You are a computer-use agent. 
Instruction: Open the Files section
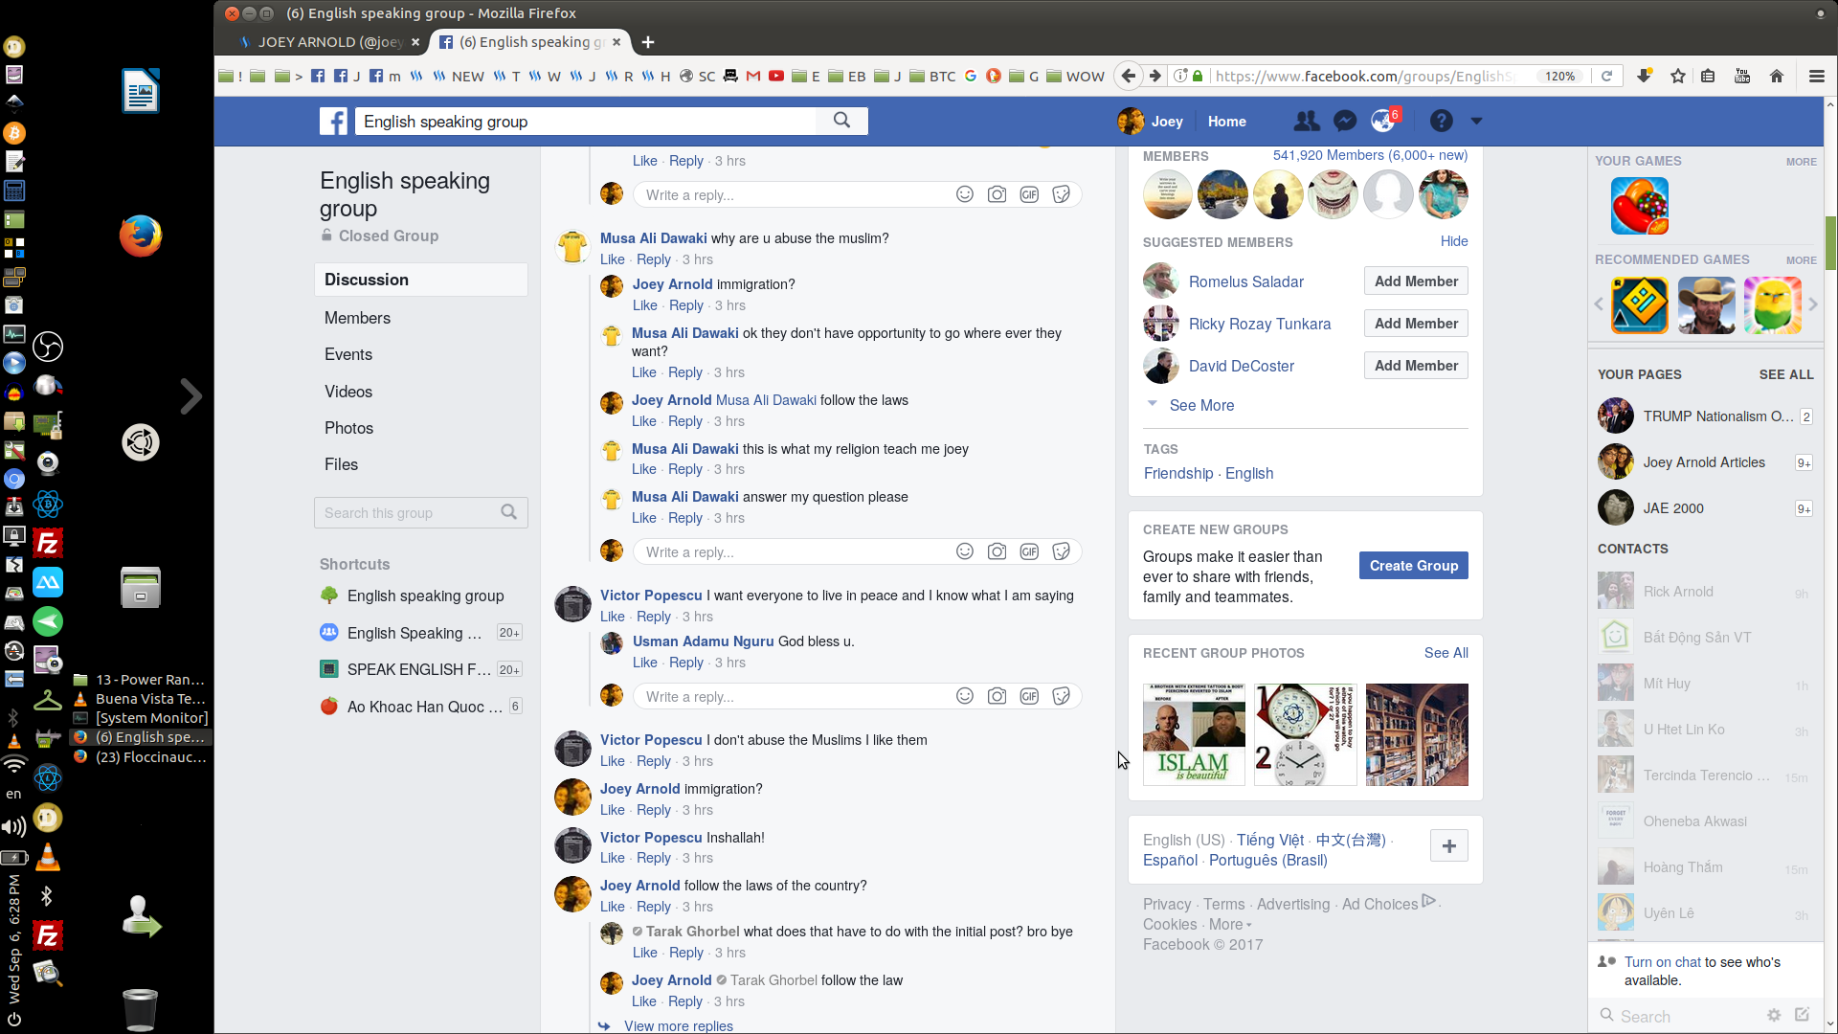pos(341,464)
